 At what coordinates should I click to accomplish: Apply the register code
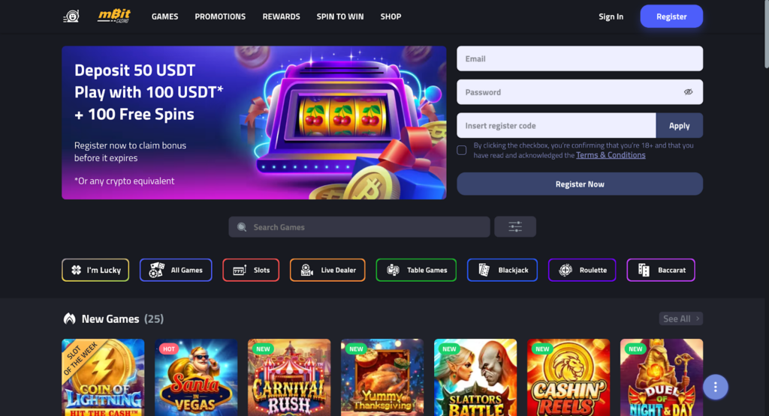coord(679,126)
